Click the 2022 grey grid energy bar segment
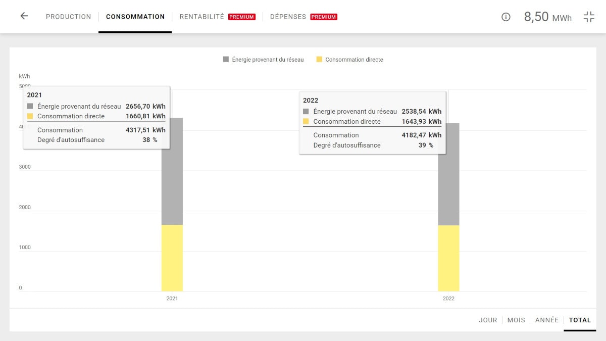 (448, 192)
